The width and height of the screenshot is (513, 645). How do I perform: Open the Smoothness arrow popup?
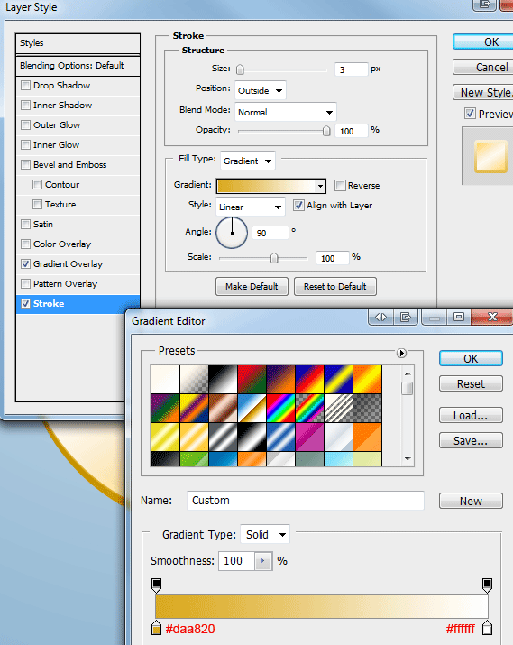263,561
